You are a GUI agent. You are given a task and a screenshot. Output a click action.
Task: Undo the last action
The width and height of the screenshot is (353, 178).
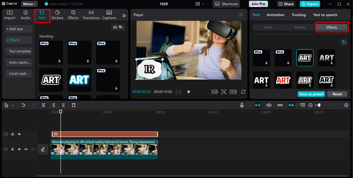point(23,105)
